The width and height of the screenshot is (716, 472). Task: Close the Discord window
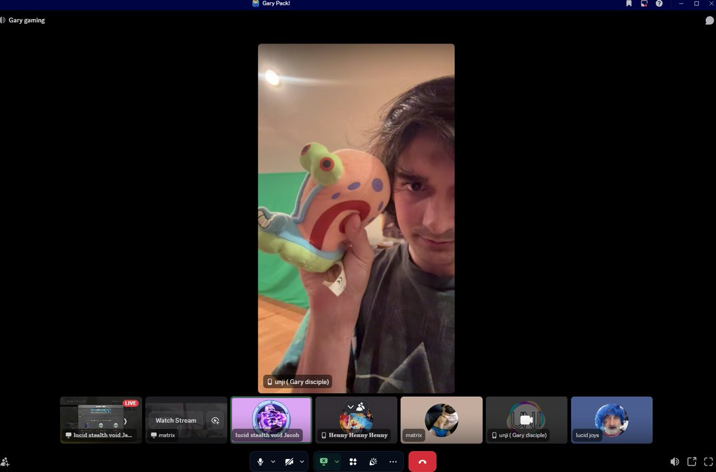coord(710,4)
